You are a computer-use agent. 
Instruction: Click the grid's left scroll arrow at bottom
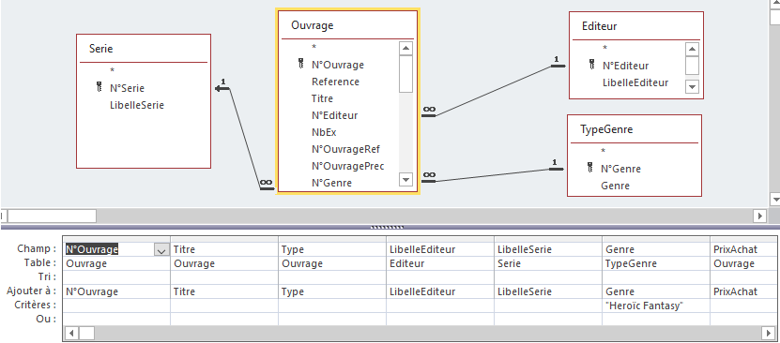[x=72, y=332]
